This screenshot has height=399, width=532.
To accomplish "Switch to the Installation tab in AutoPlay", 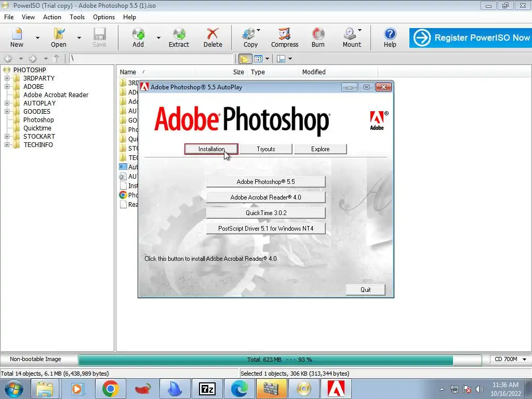I will coord(211,149).
